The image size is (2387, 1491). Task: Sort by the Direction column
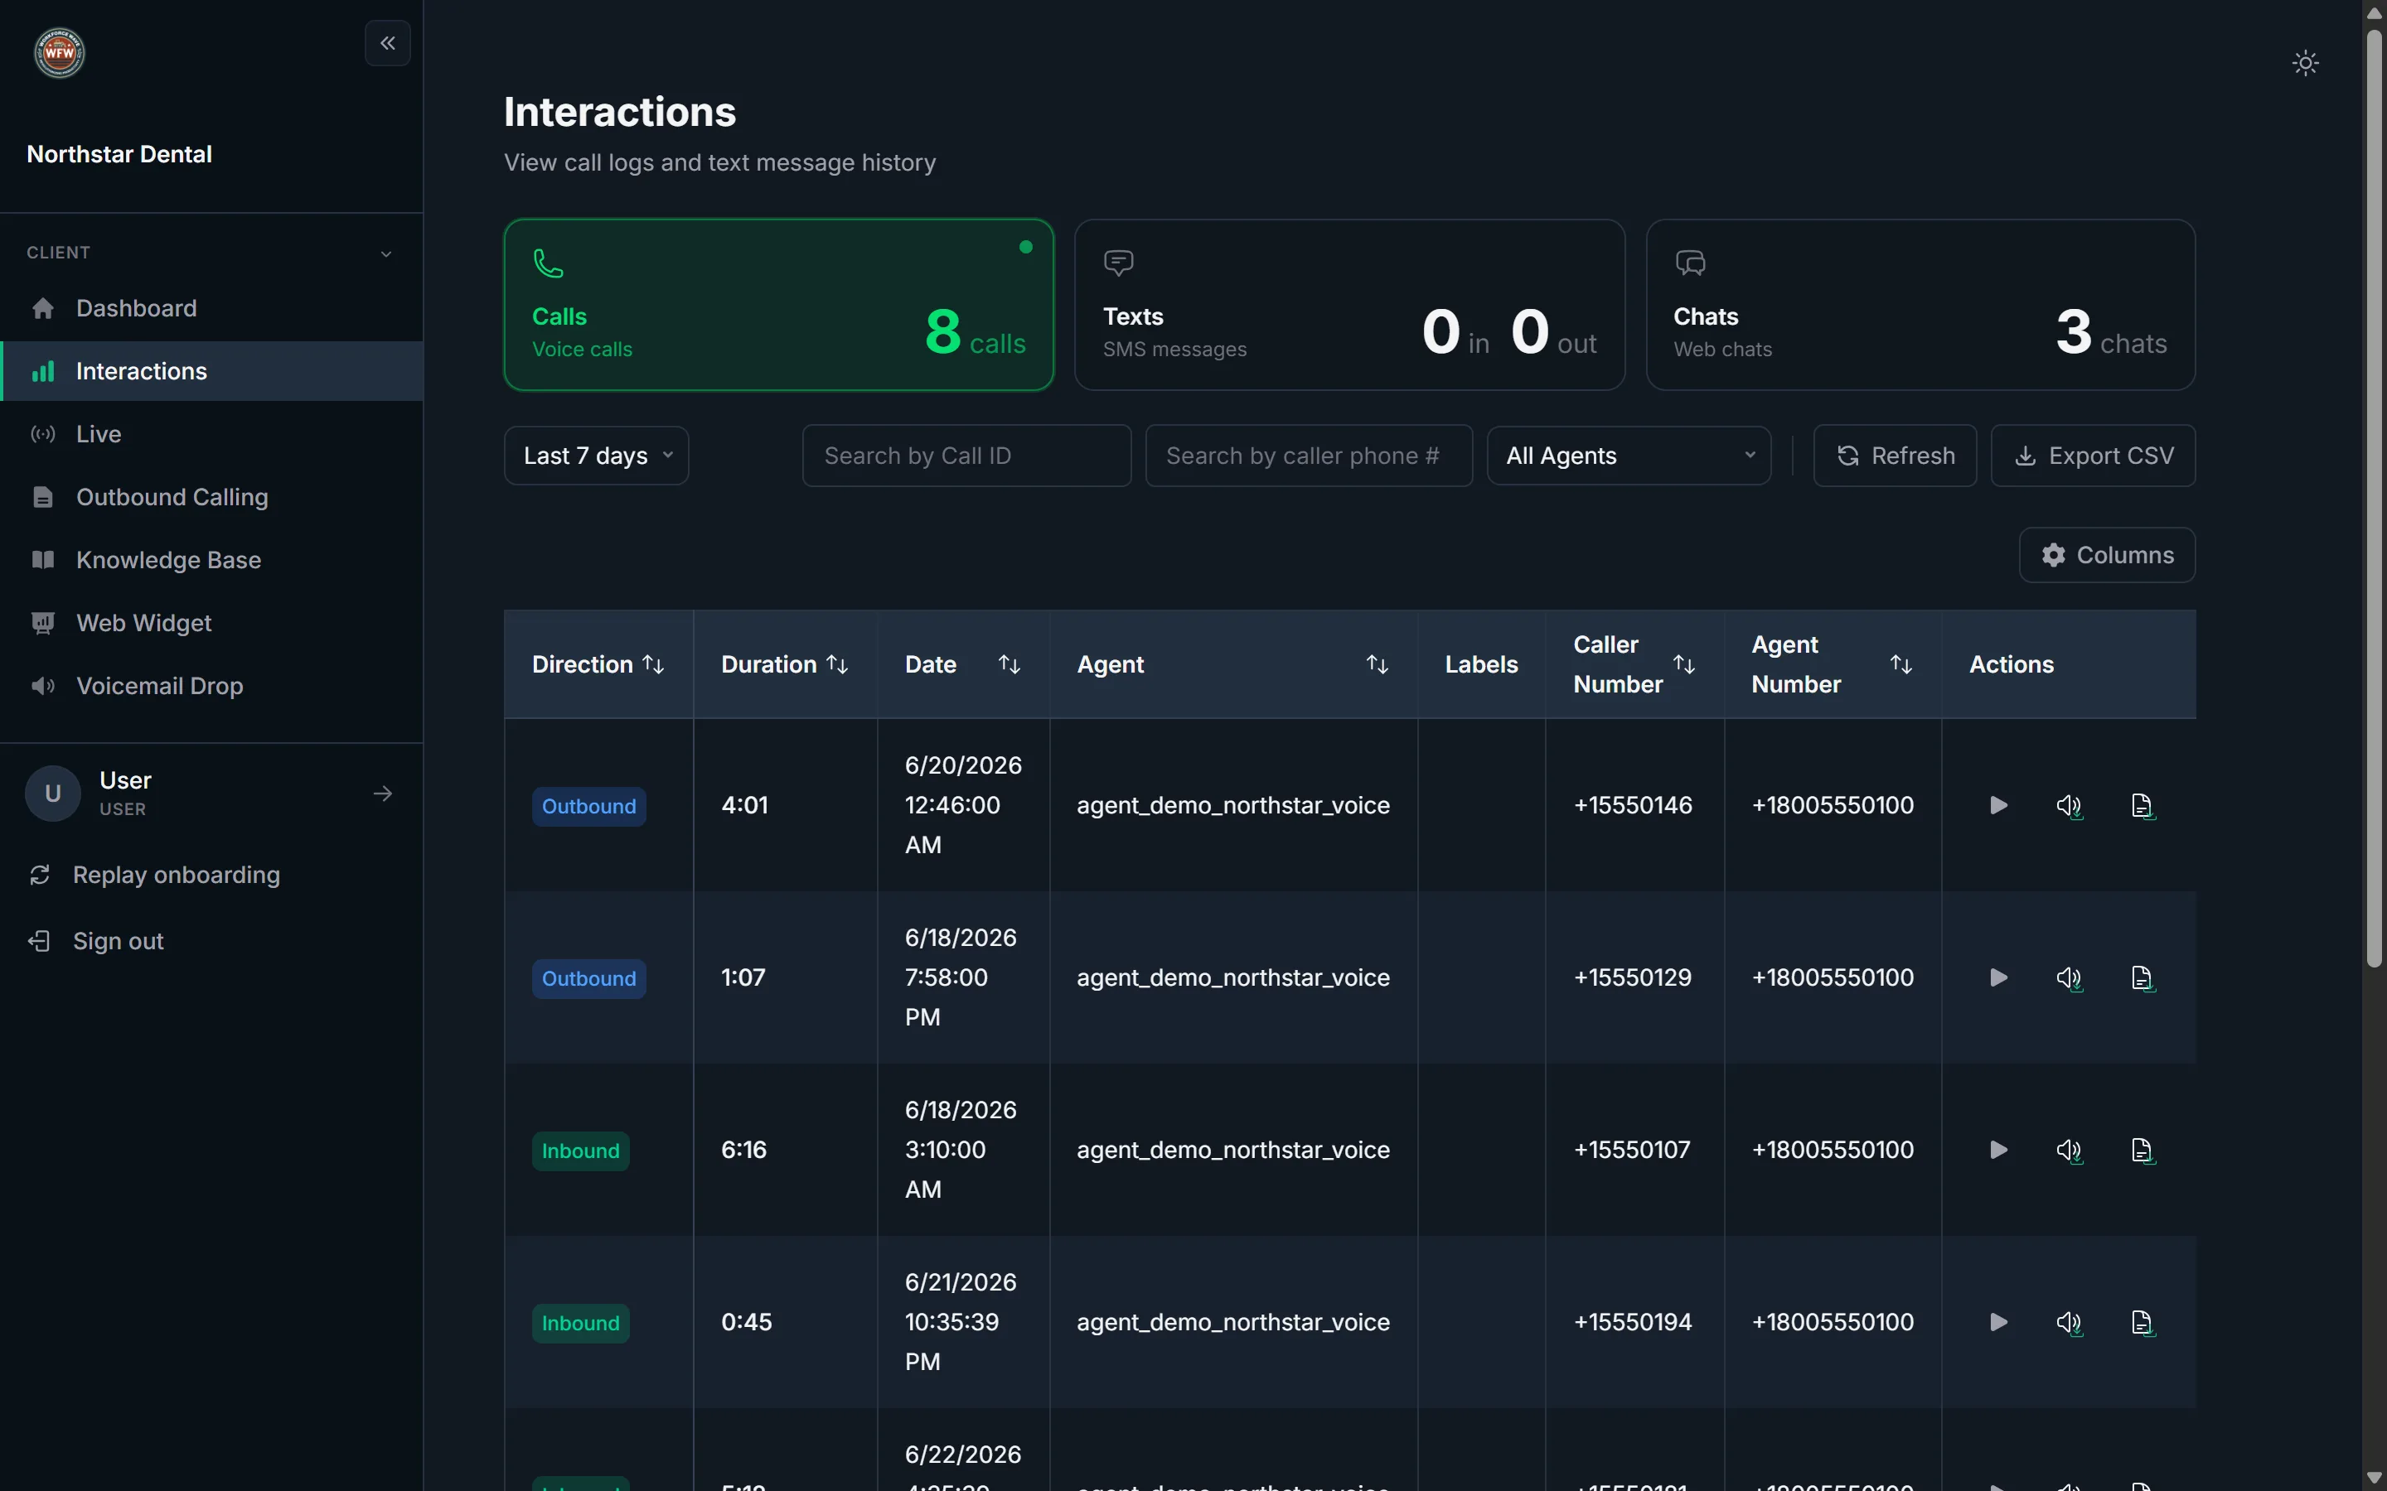[x=653, y=664]
